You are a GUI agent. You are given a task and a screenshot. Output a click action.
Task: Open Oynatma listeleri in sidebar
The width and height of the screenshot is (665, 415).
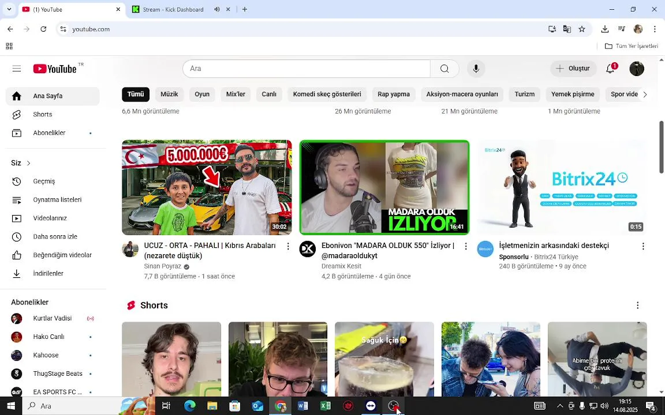click(53, 200)
